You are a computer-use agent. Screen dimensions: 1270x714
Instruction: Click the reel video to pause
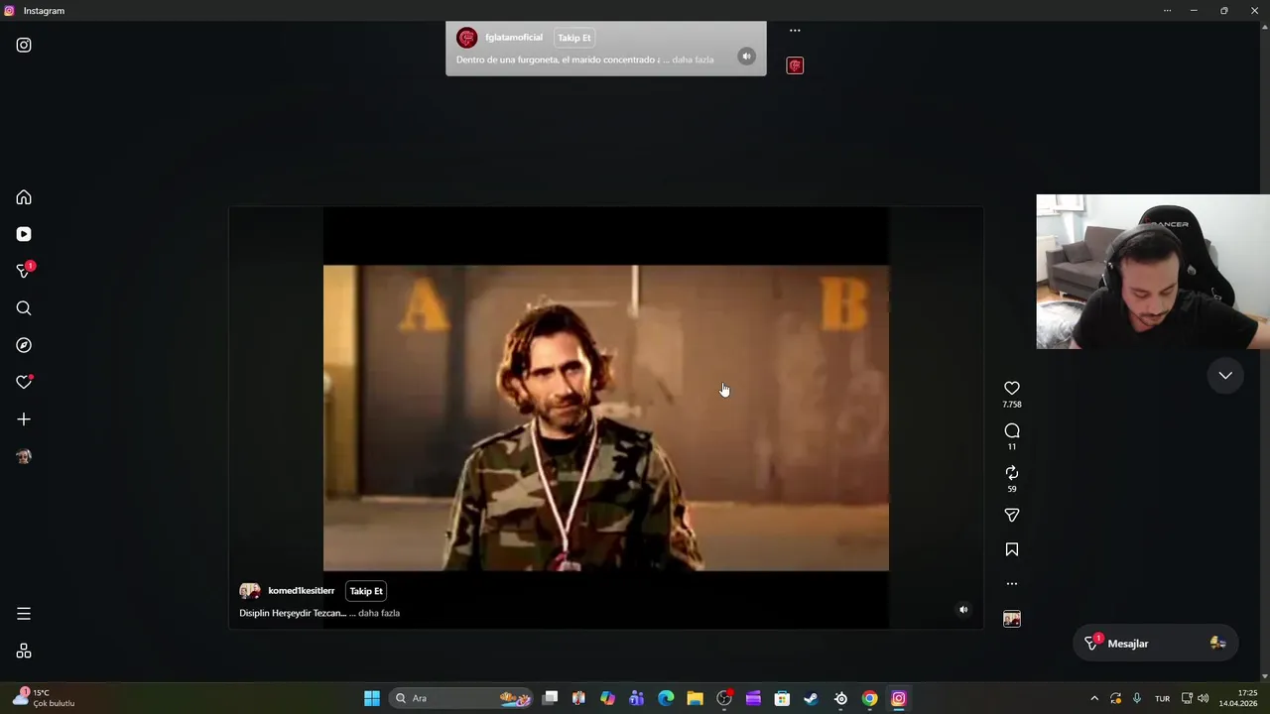pos(606,417)
